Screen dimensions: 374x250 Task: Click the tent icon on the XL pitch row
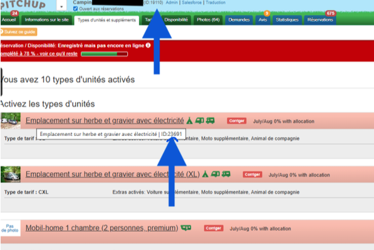tap(205, 174)
